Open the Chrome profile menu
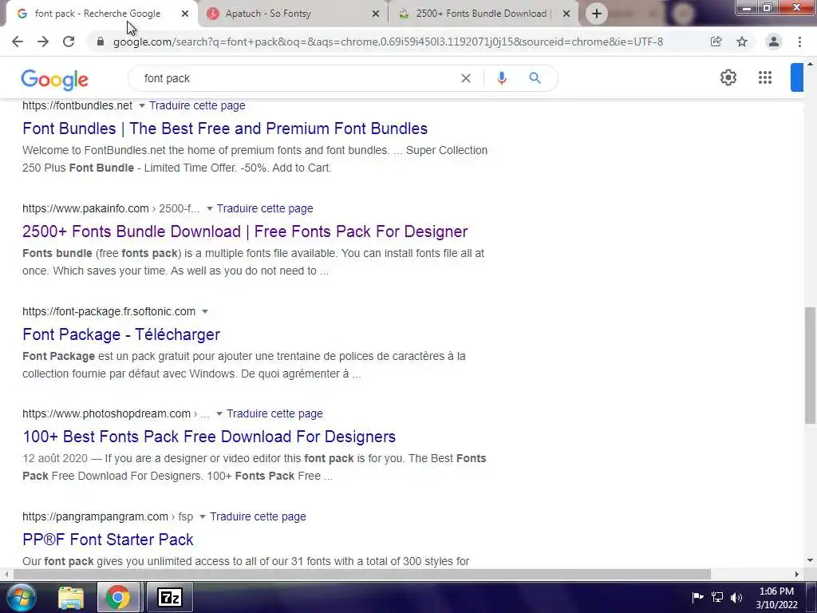 click(774, 42)
